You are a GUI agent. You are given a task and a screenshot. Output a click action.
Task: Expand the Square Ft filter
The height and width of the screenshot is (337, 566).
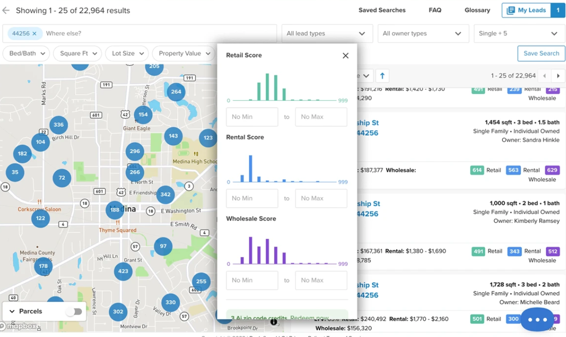pyautogui.click(x=78, y=53)
